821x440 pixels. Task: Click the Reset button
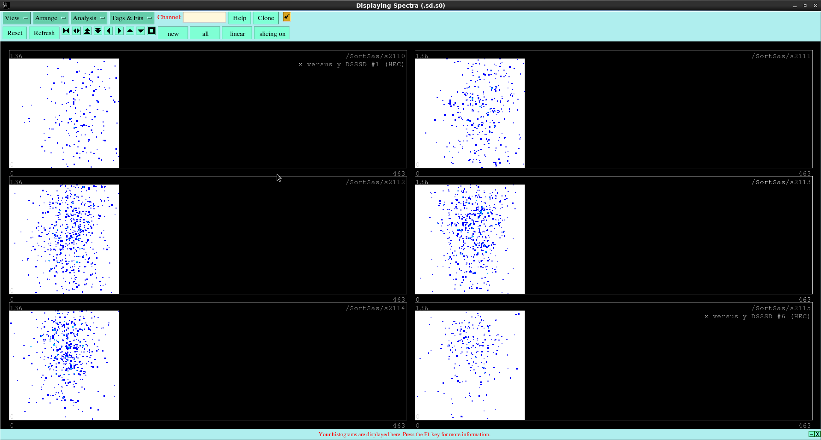click(x=15, y=33)
